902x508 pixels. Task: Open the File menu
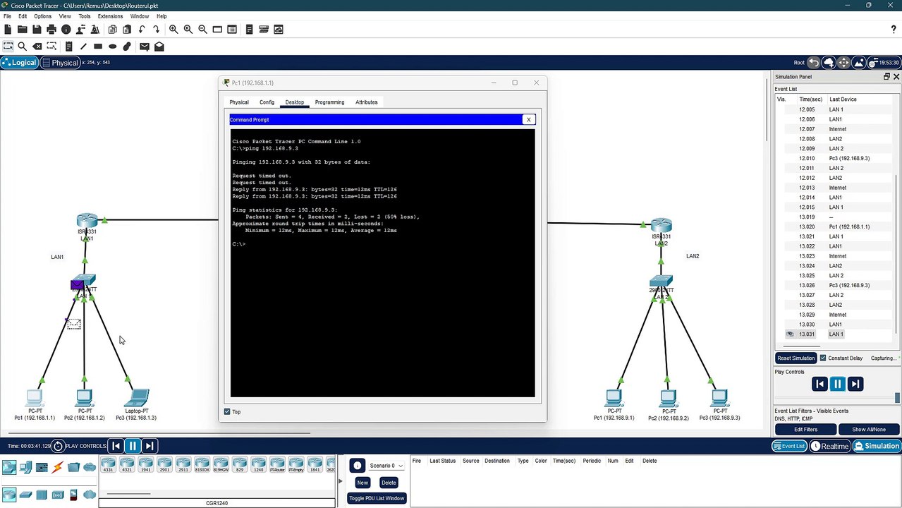(7, 16)
